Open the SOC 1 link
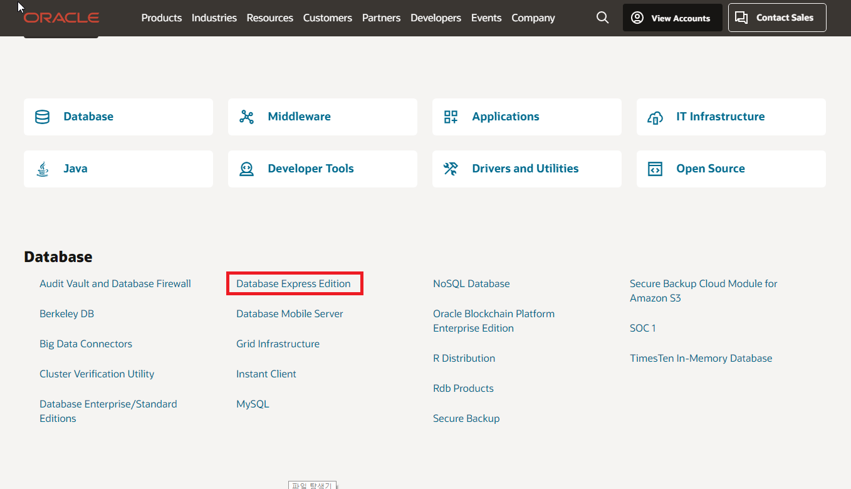The width and height of the screenshot is (851, 489). (642, 328)
